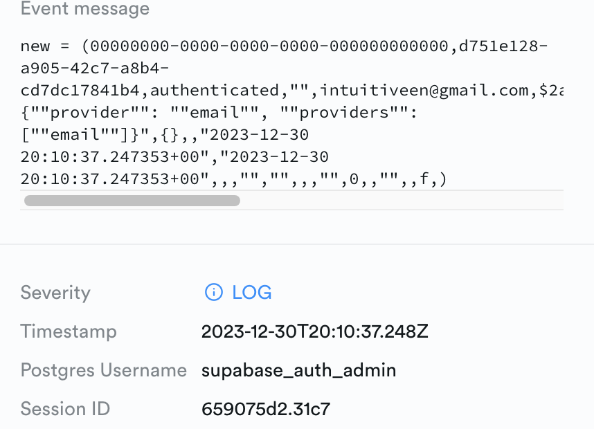Screen dimensions: 594x429
Task: Click the ""provider"" key in the JSON
Action: [90, 113]
